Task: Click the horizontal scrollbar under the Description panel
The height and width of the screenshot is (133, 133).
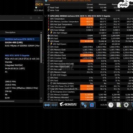Action: pos(7,101)
